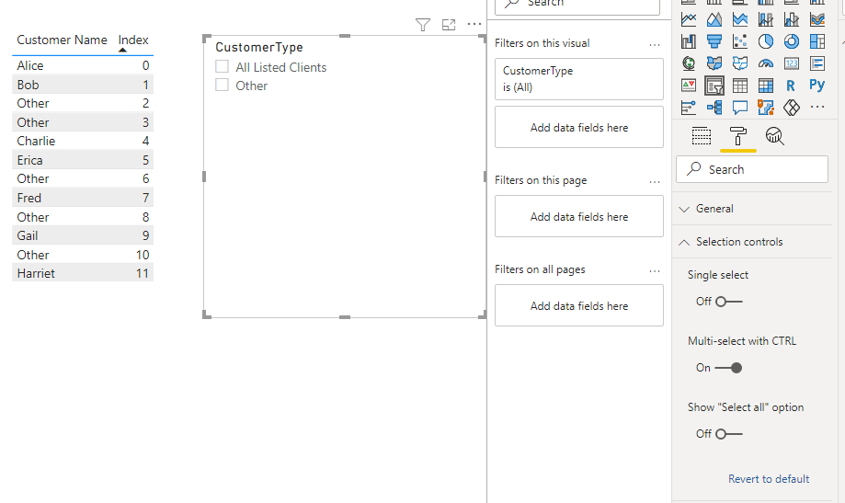Select the Shape map visualization
Image resolution: width=845 pixels, height=503 pixels.
(x=740, y=63)
